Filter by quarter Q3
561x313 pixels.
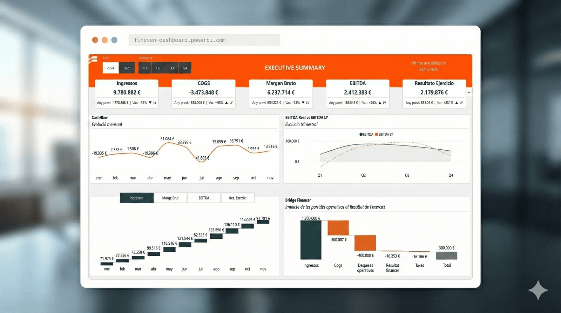[171, 68]
